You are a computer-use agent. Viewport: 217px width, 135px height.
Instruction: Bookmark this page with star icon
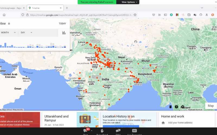coord(135,15)
